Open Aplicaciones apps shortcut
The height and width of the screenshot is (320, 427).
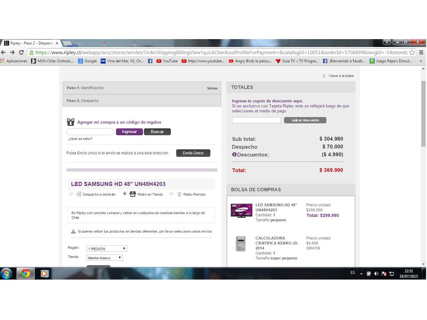click(14, 61)
